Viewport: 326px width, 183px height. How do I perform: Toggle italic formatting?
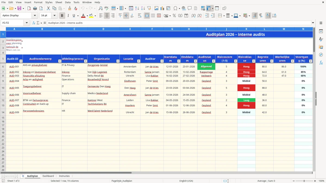68,16
